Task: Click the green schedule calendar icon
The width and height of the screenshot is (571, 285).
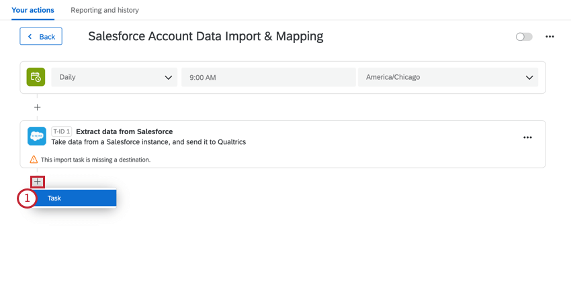Action: (36, 77)
